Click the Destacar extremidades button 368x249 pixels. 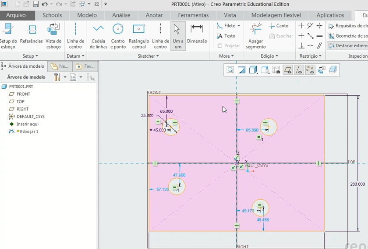click(x=348, y=45)
